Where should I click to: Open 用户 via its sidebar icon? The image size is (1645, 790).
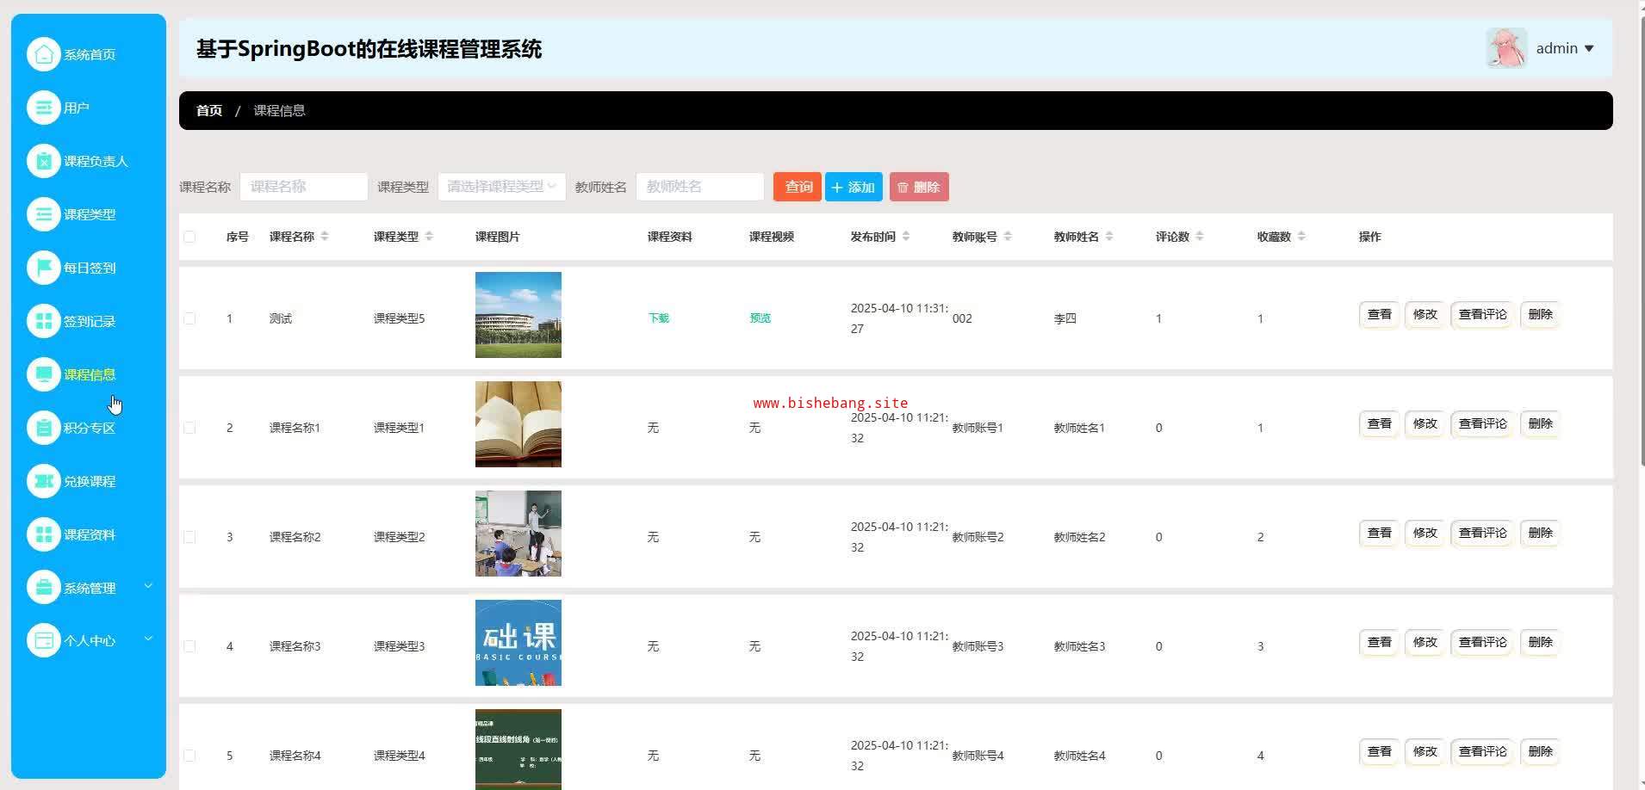[43, 108]
